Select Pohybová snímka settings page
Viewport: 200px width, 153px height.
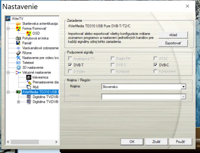(x=35, y=38)
